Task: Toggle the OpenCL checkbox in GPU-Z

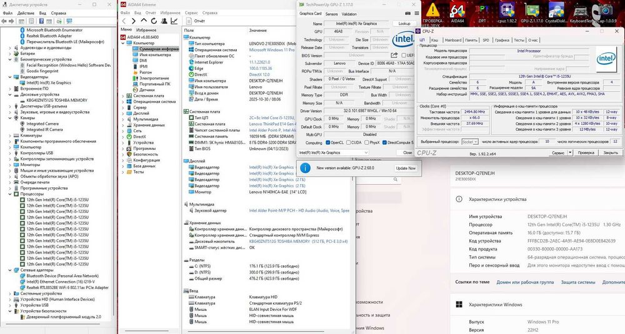Action: coord(327,142)
